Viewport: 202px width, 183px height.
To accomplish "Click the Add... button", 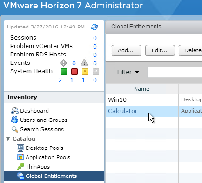I will [127, 50].
